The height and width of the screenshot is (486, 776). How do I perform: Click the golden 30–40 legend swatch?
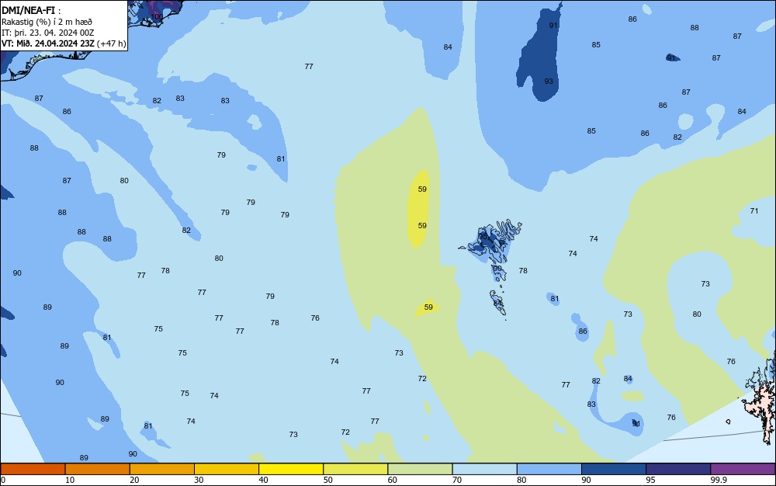(x=227, y=469)
